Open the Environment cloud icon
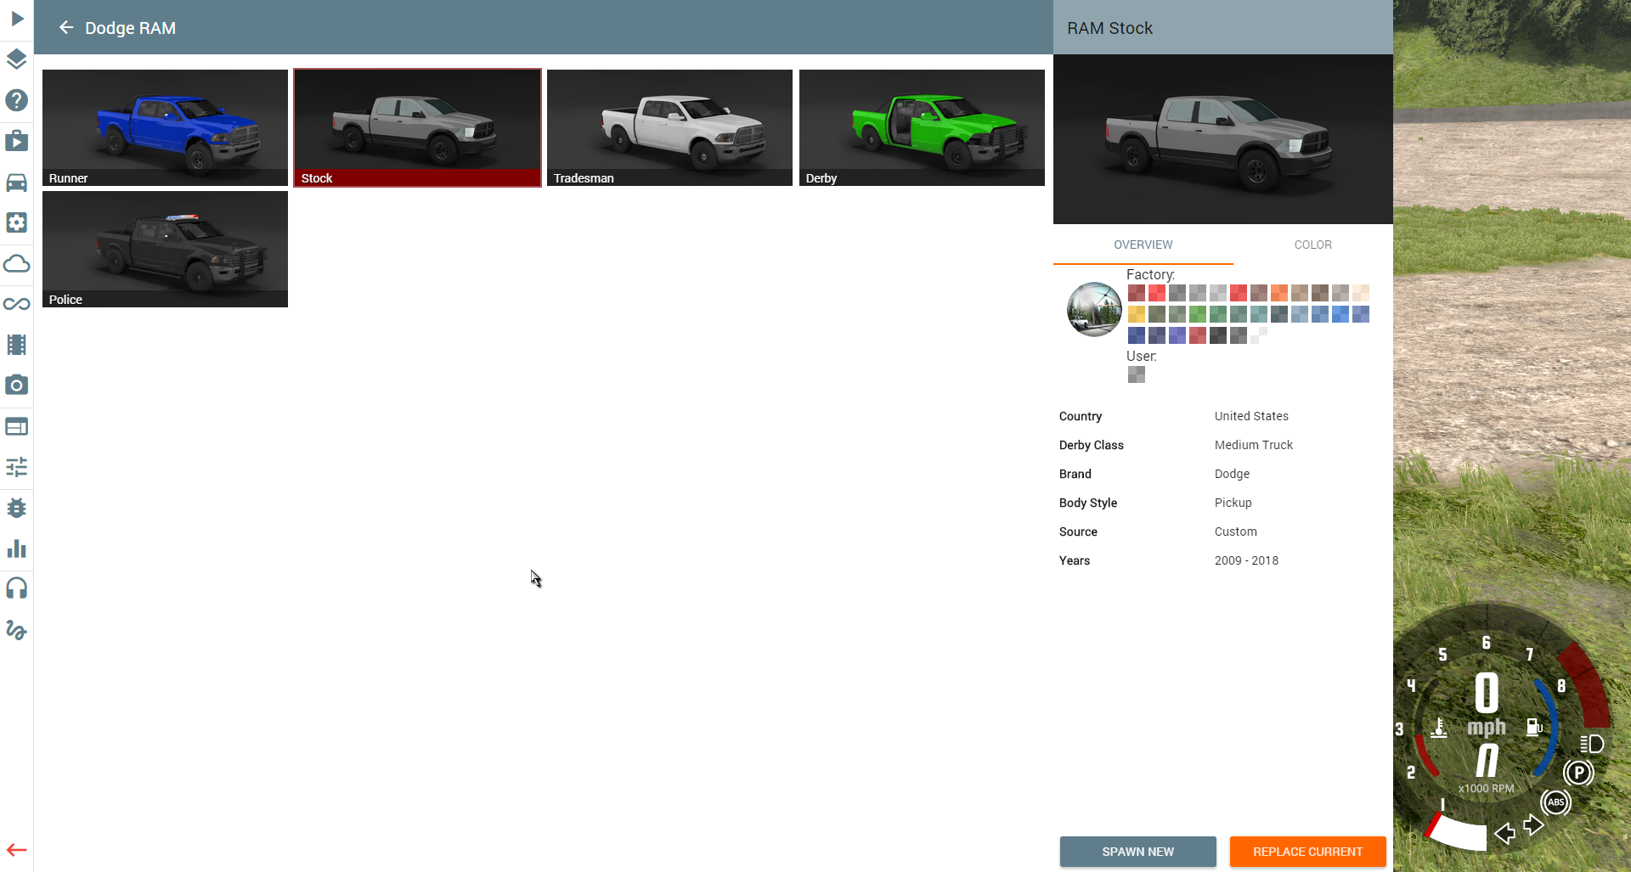 17,263
